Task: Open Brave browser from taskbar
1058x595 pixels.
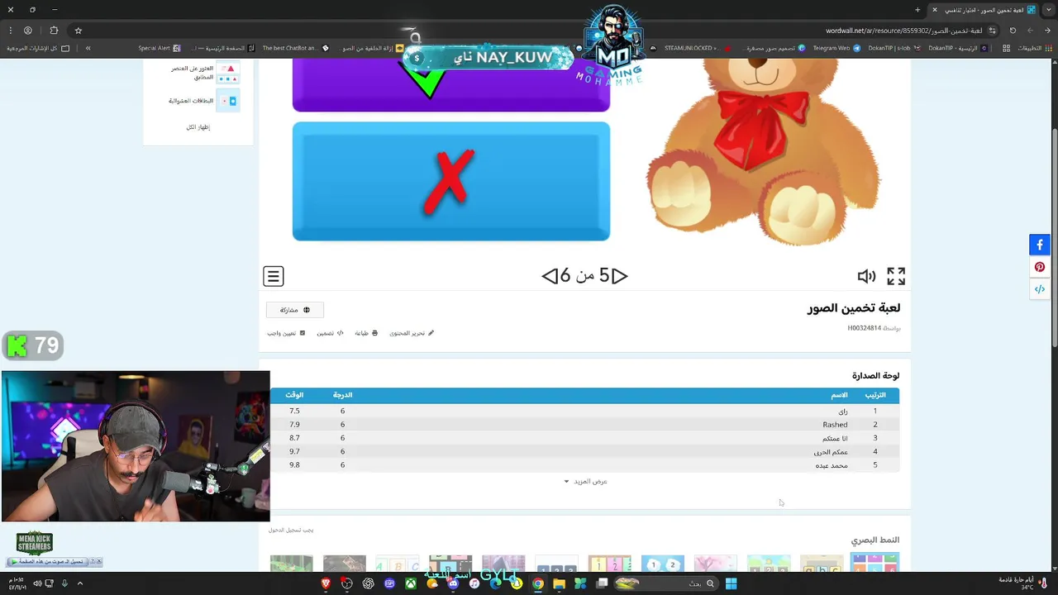Action: tap(326, 583)
